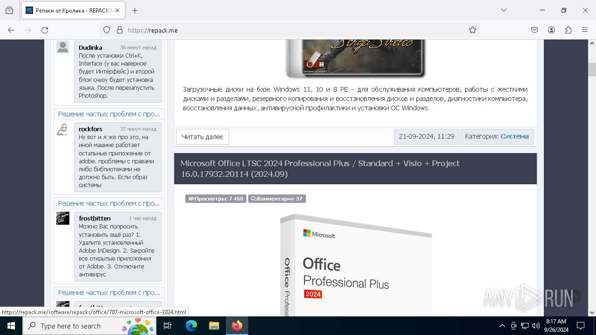This screenshot has height=335, width=596.
Task: Open the link above rockfors' comment
Action: 109,114
